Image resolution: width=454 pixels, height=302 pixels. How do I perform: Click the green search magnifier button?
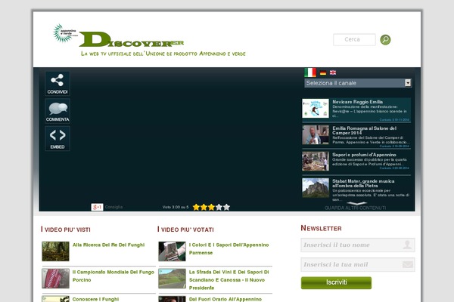point(385,39)
